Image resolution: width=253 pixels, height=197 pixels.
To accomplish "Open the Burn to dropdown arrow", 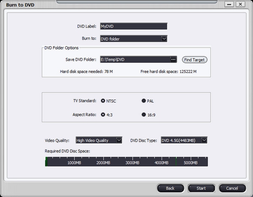I will pyautogui.click(x=164, y=39).
